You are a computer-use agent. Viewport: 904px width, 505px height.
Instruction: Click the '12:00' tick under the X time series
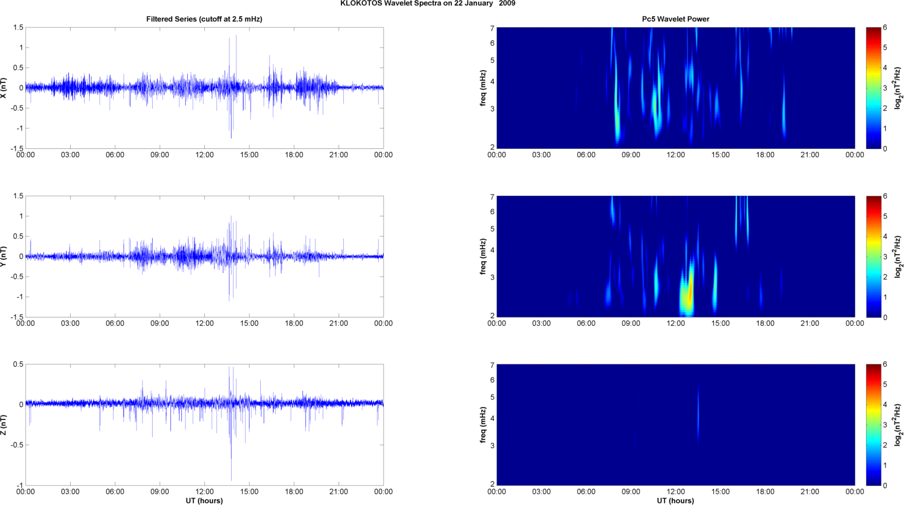(204, 155)
